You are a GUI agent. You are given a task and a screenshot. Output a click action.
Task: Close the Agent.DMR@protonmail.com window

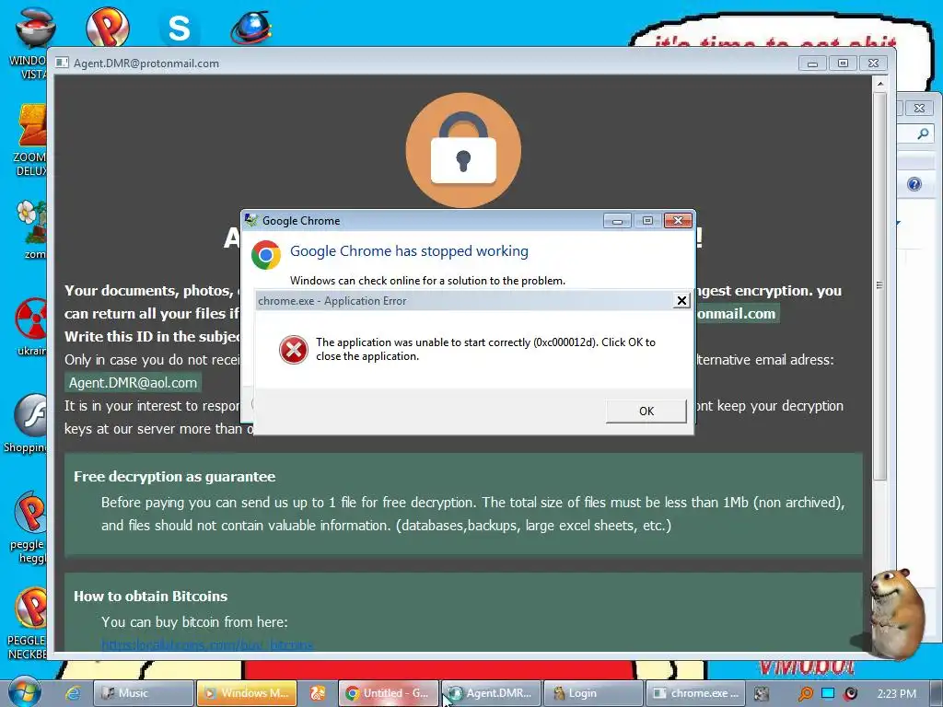pos(873,64)
